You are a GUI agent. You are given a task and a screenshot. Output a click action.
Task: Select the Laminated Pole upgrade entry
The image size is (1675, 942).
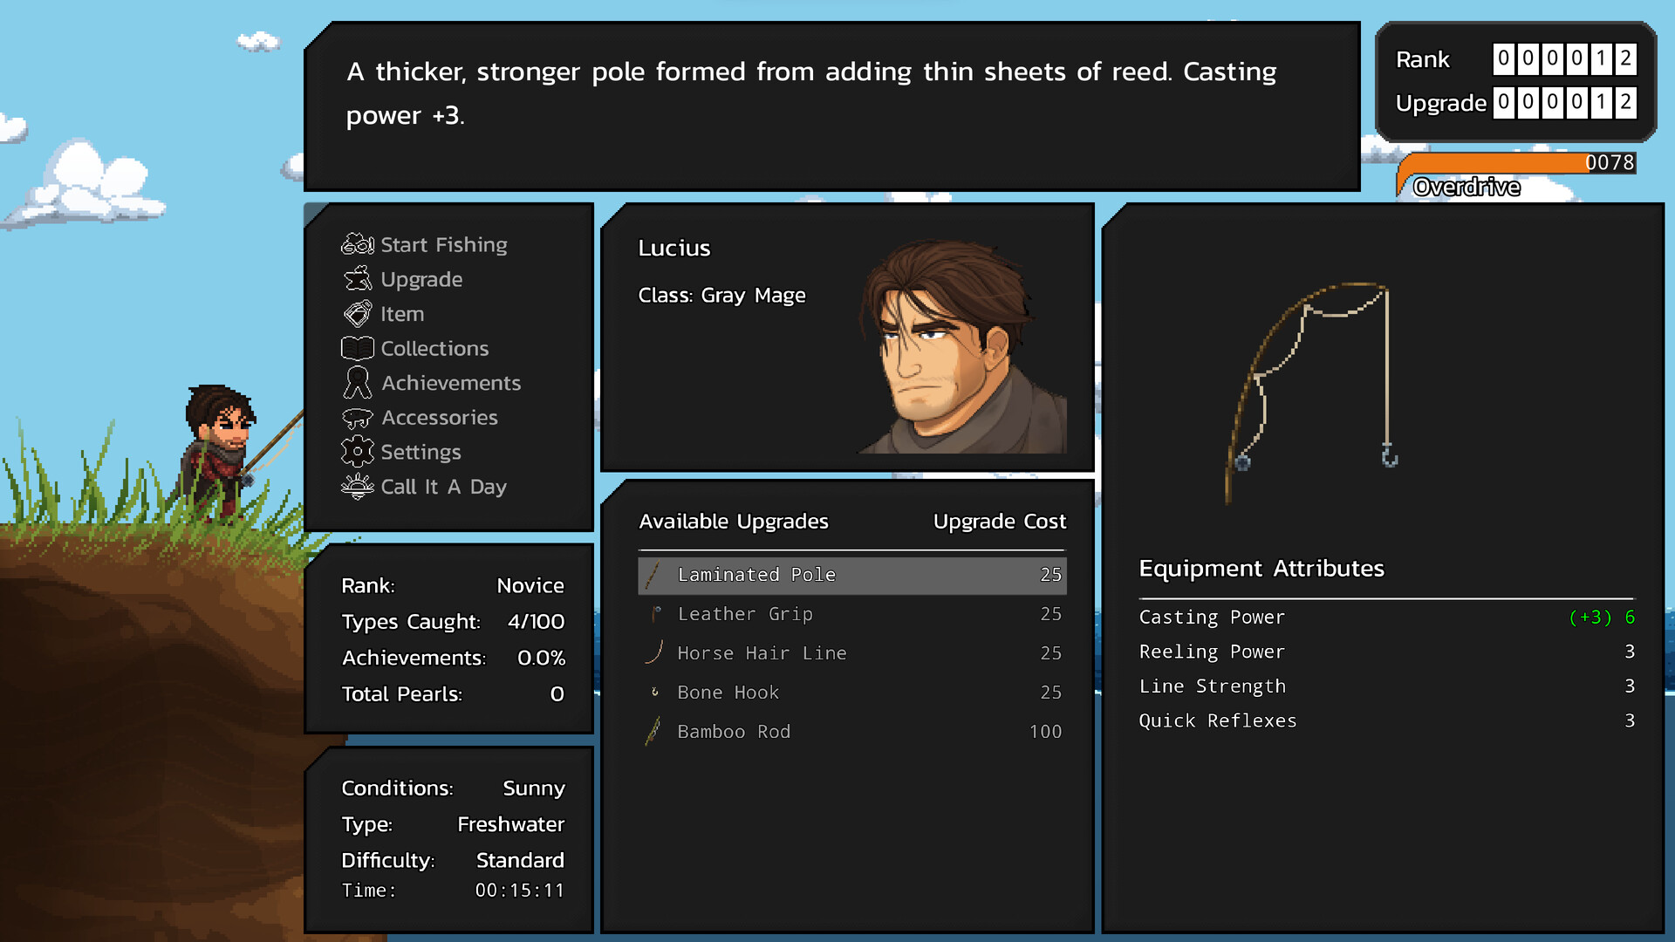tap(851, 575)
